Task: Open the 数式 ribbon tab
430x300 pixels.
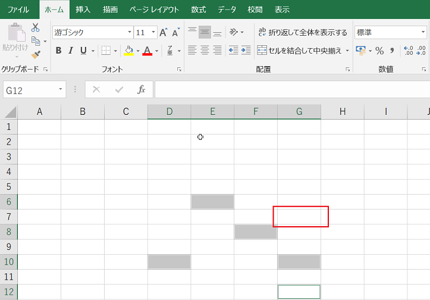Action: click(x=199, y=10)
